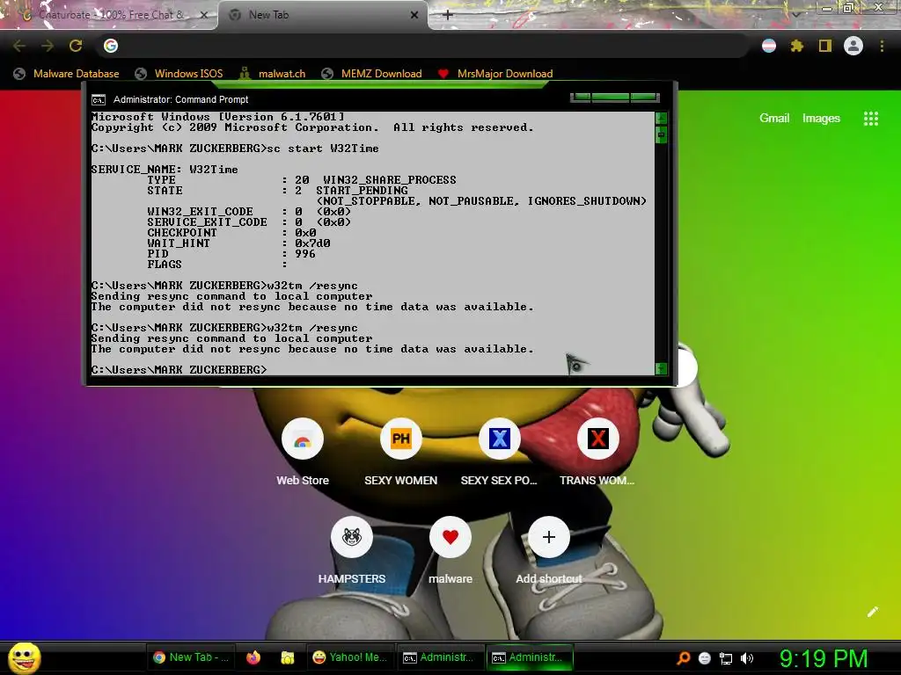The height and width of the screenshot is (675, 901).
Task: Click the orange magnifier tray icon
Action: [683, 658]
